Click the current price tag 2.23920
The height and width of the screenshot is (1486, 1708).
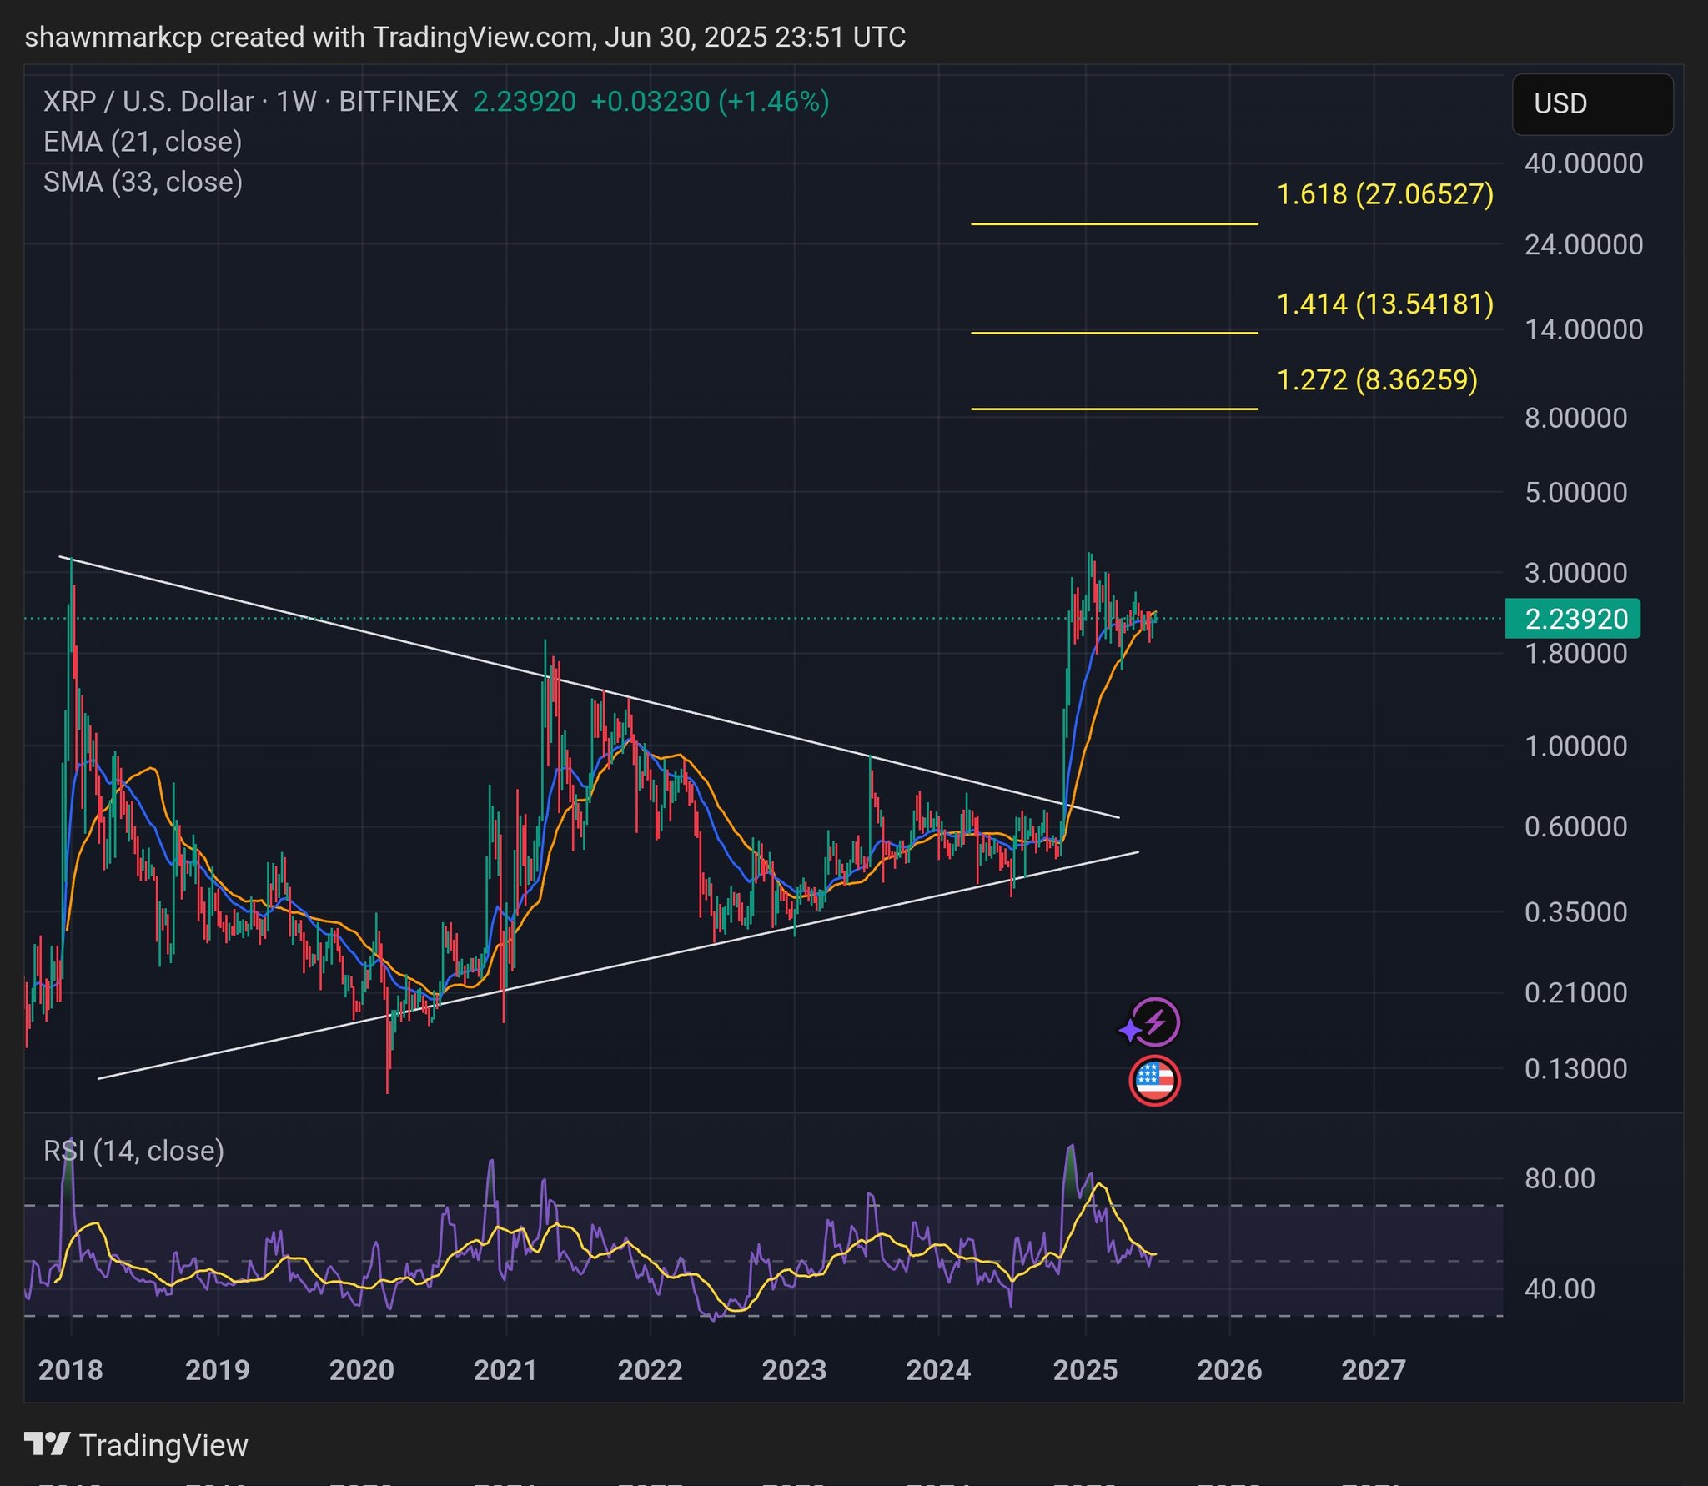[1573, 619]
